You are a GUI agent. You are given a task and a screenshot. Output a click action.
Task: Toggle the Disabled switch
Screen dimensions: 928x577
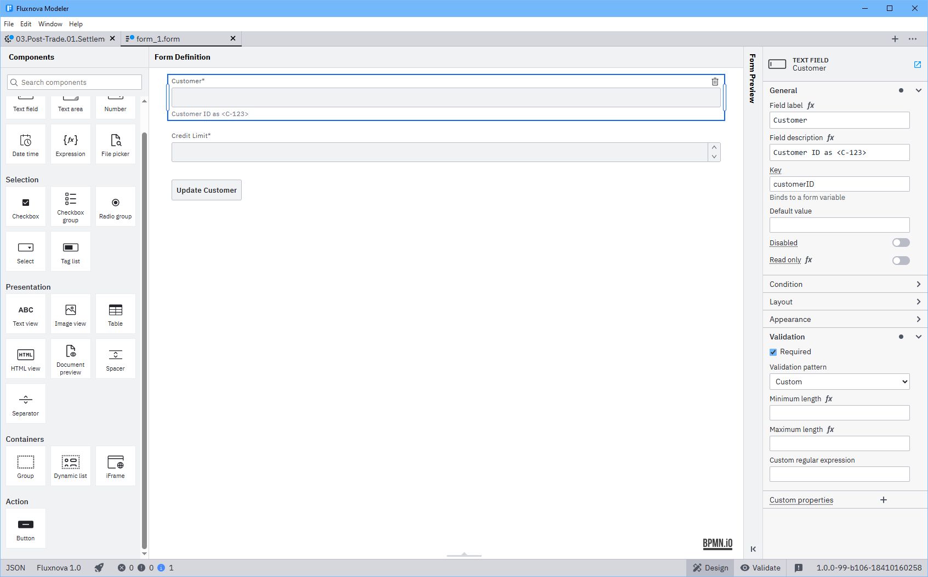[901, 243]
